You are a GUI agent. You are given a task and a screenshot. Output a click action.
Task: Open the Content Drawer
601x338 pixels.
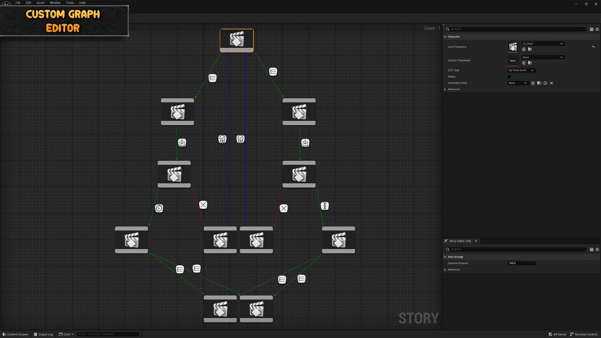[x=15, y=334]
